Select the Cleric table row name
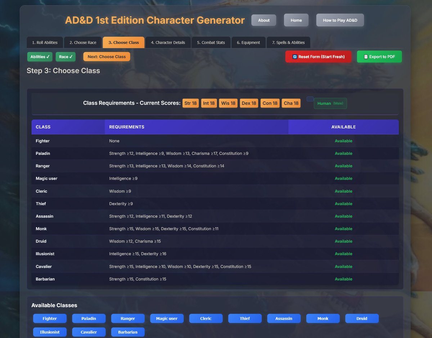 [41, 191]
